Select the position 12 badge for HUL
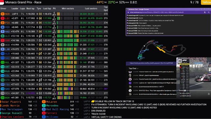The image size is (211, 119). (3, 62)
